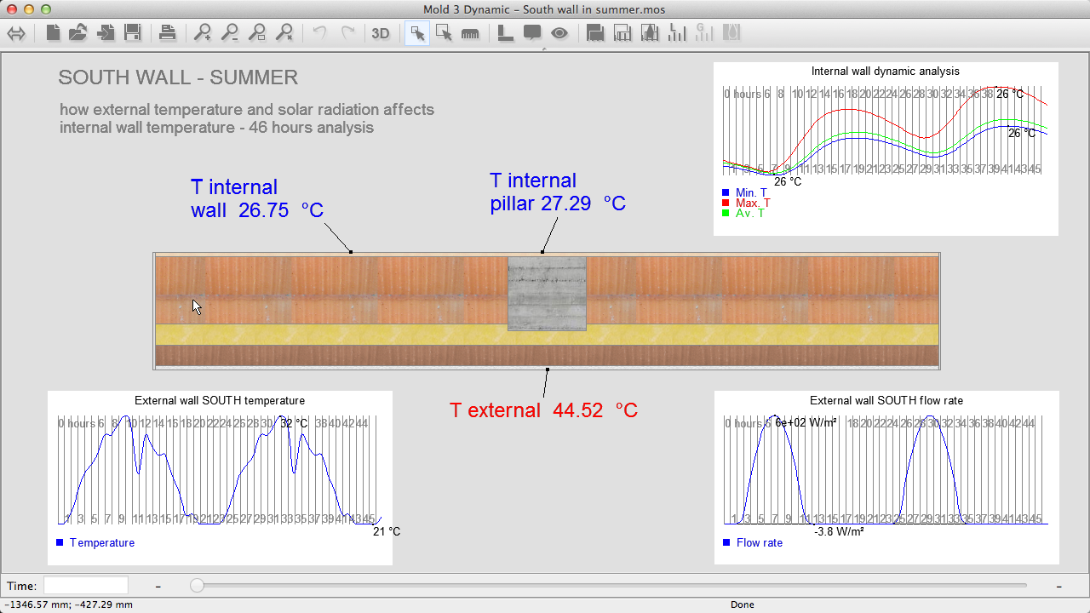Toggle the second arrow selection tool

pyautogui.click(x=444, y=33)
